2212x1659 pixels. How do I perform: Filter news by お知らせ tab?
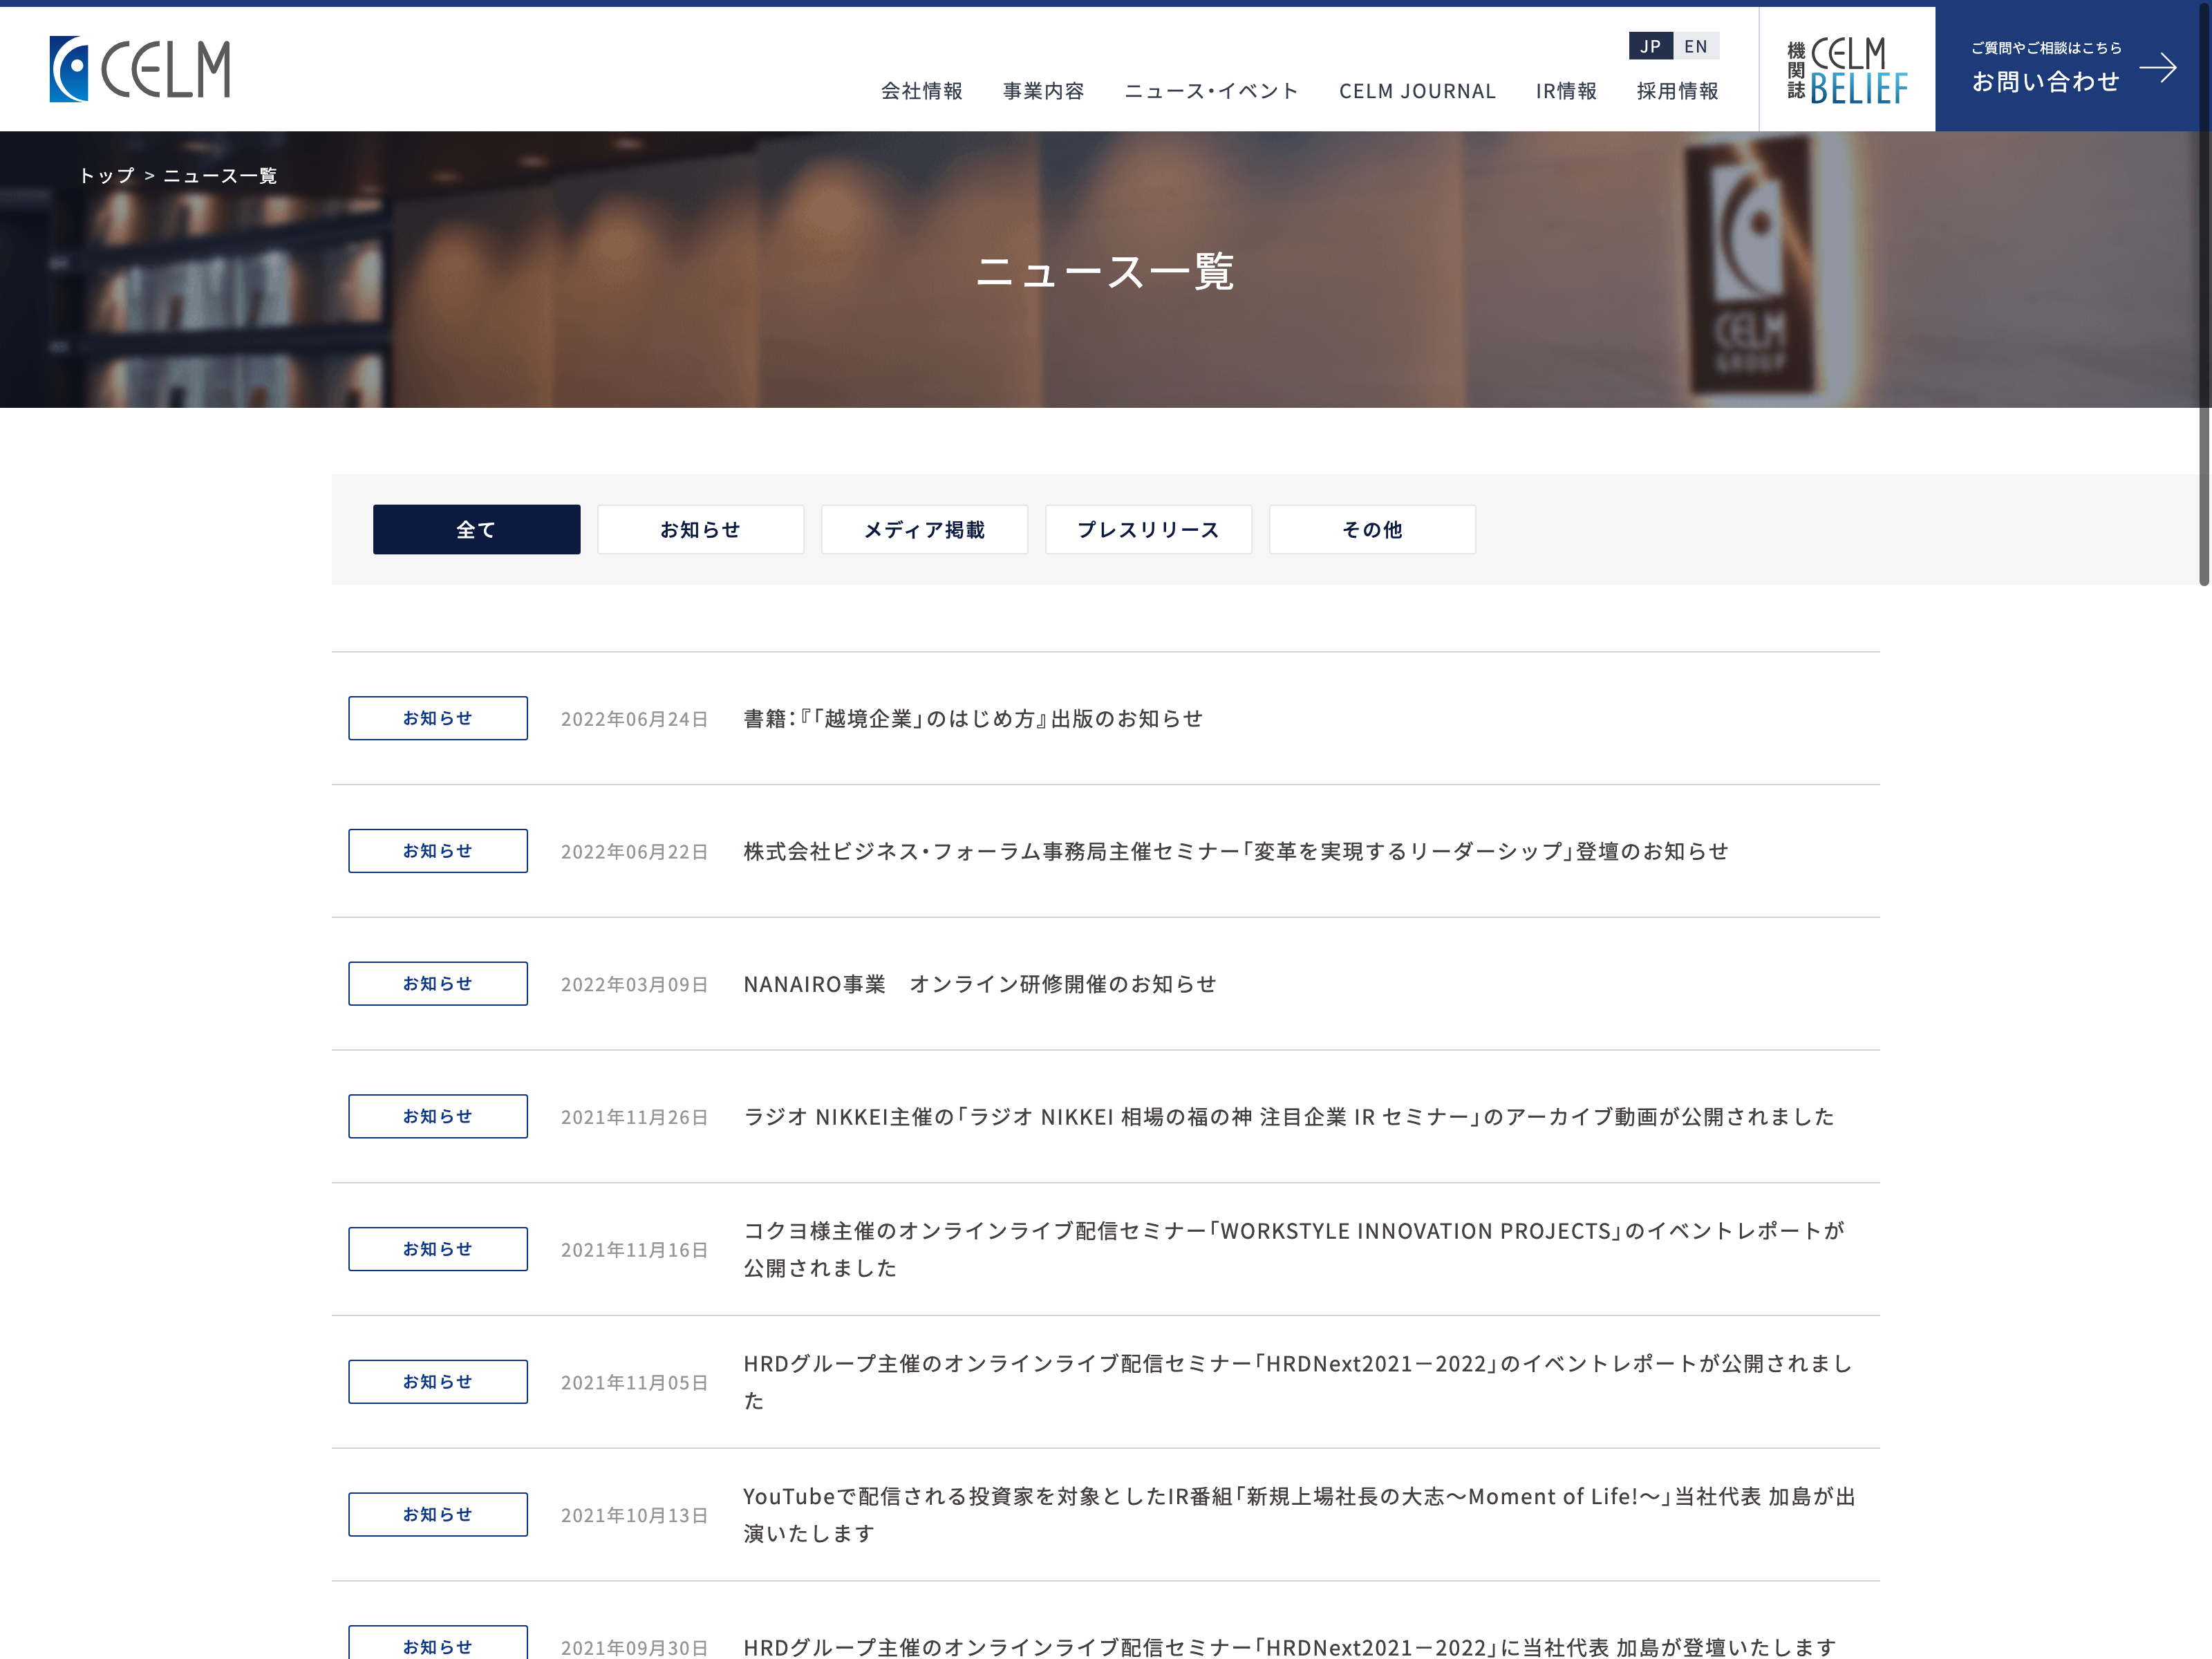[700, 529]
